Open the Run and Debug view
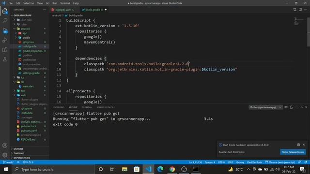This screenshot has height=174, width=310. (x=5, y=40)
